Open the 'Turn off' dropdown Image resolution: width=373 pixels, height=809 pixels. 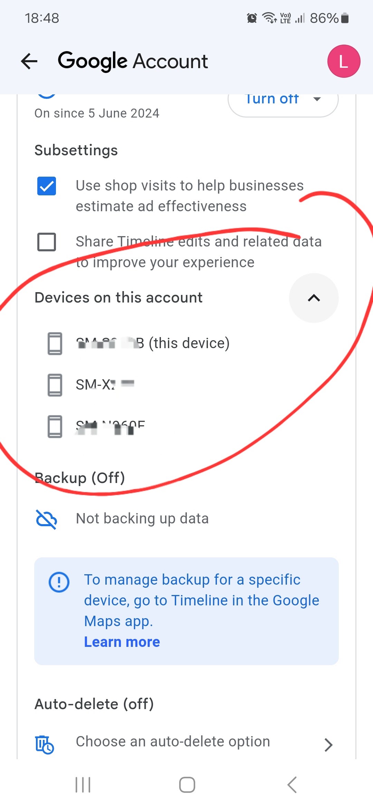tap(283, 100)
